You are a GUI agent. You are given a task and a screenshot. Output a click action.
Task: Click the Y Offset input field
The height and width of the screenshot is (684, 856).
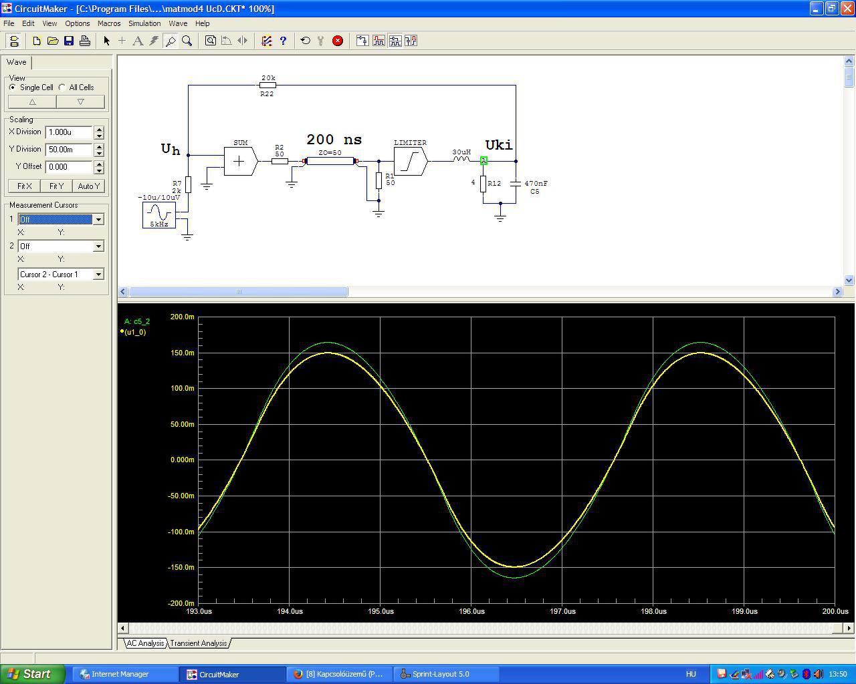(x=69, y=167)
